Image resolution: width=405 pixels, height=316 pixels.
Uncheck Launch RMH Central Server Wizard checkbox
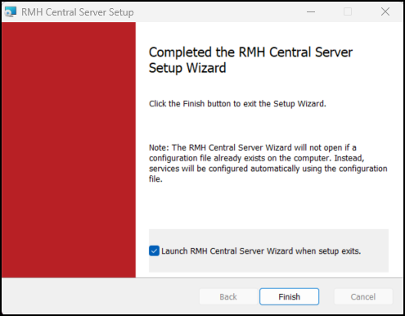pyautogui.click(x=154, y=251)
